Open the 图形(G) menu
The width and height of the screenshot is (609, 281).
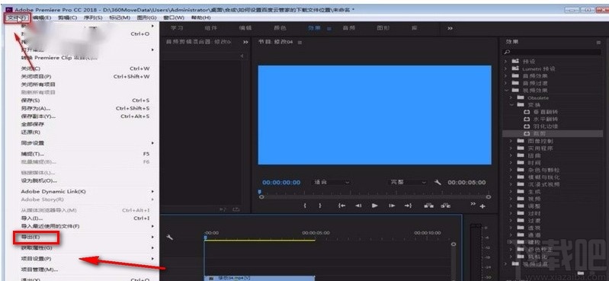click(x=147, y=18)
